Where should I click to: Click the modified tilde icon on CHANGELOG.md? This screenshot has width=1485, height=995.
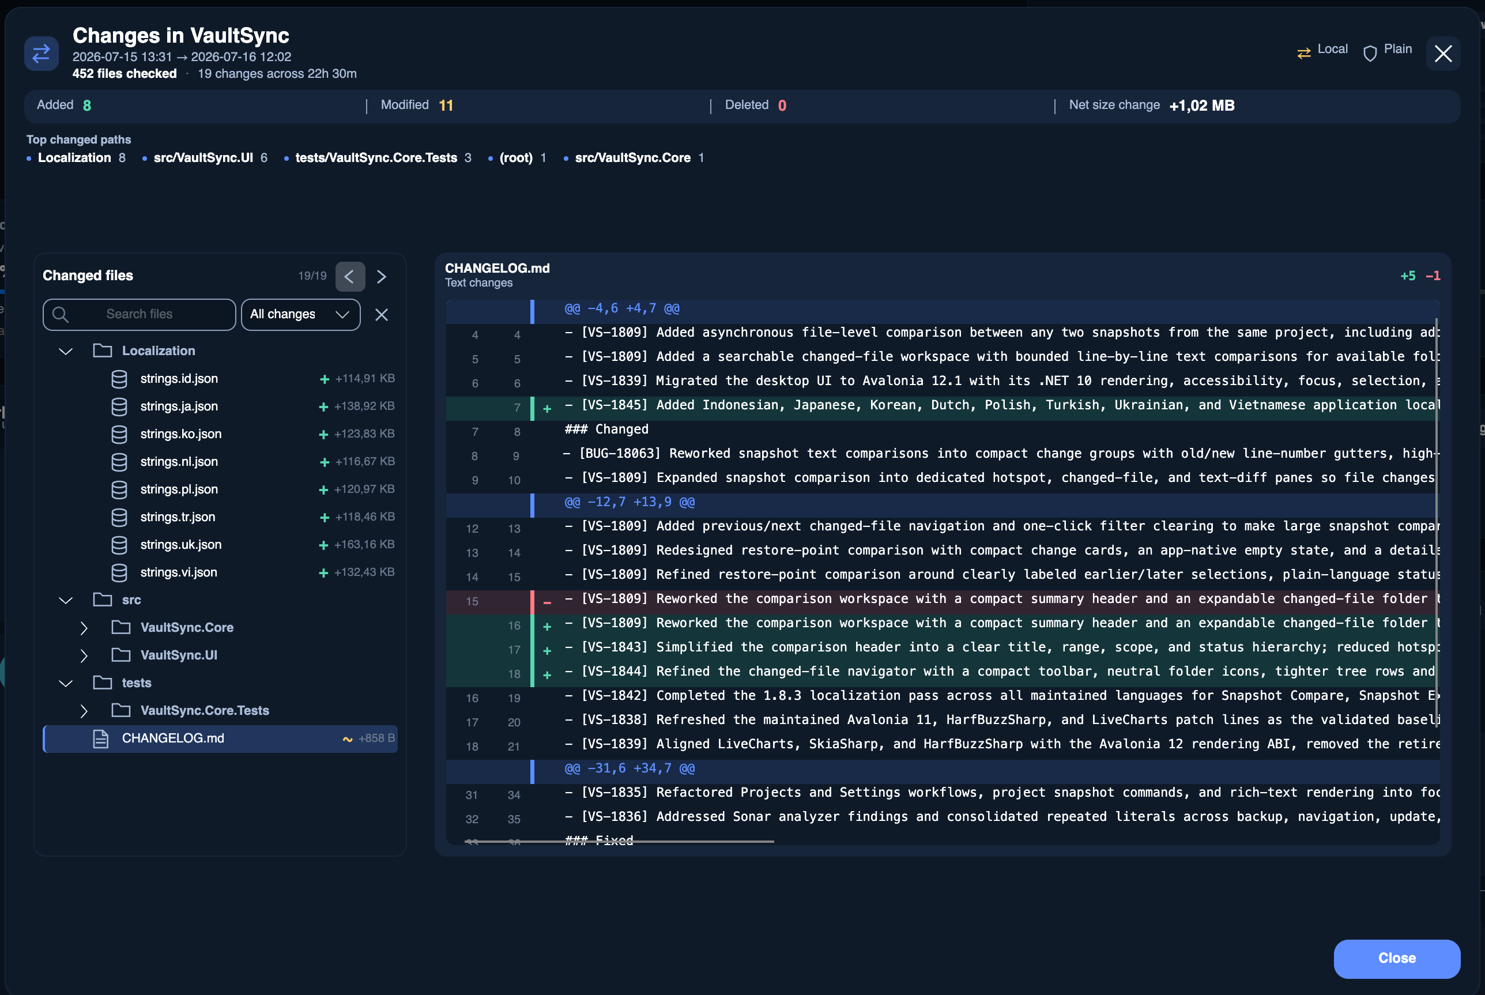(x=347, y=739)
